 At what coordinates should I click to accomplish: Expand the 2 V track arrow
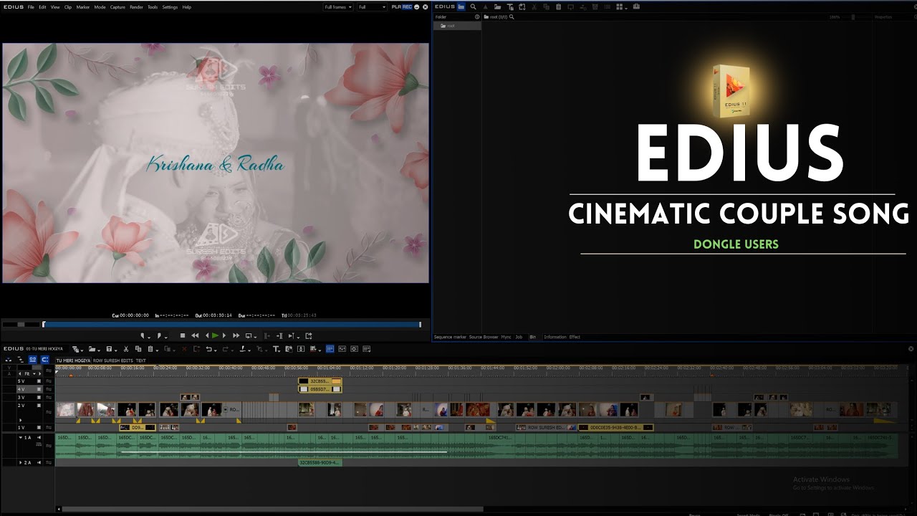(20, 420)
